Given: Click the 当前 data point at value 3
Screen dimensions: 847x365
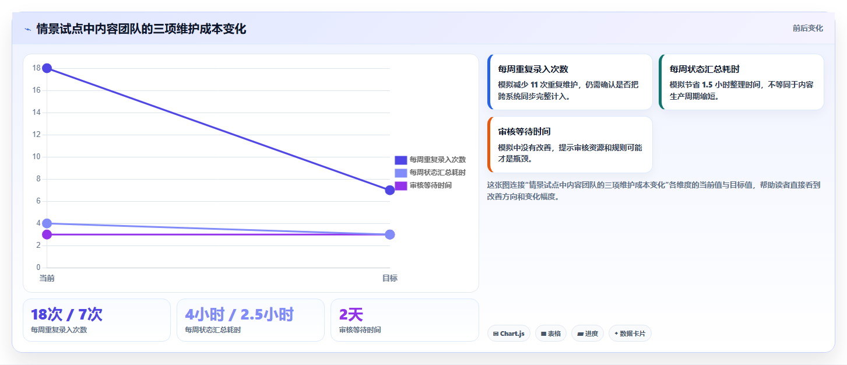Looking at the screenshot, I should (47, 234).
